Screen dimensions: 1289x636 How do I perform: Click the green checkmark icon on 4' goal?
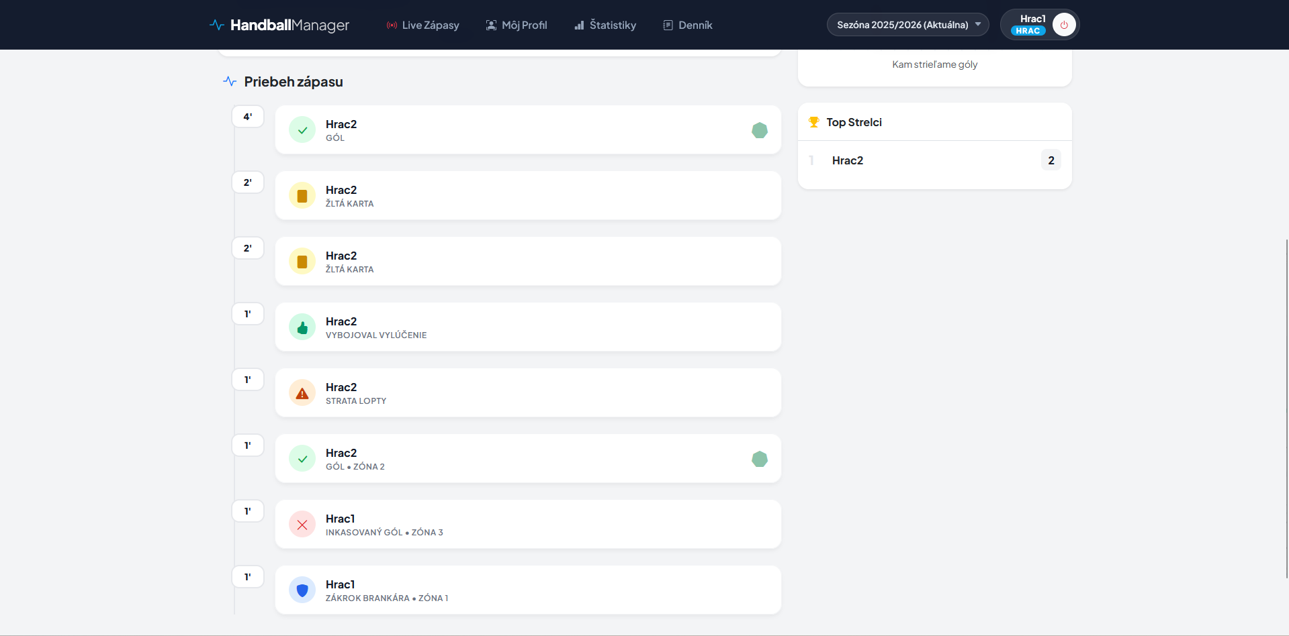point(302,130)
